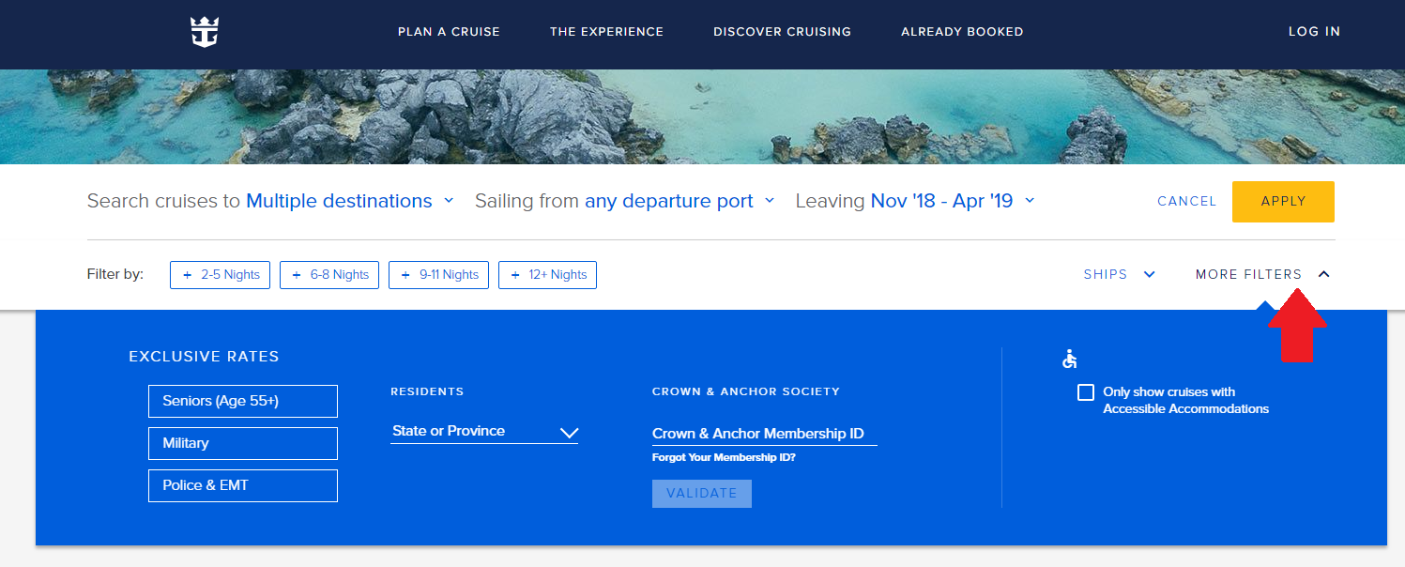Enable only Accessible Accommodations cruises checkbox
1405x567 pixels.
[1086, 392]
